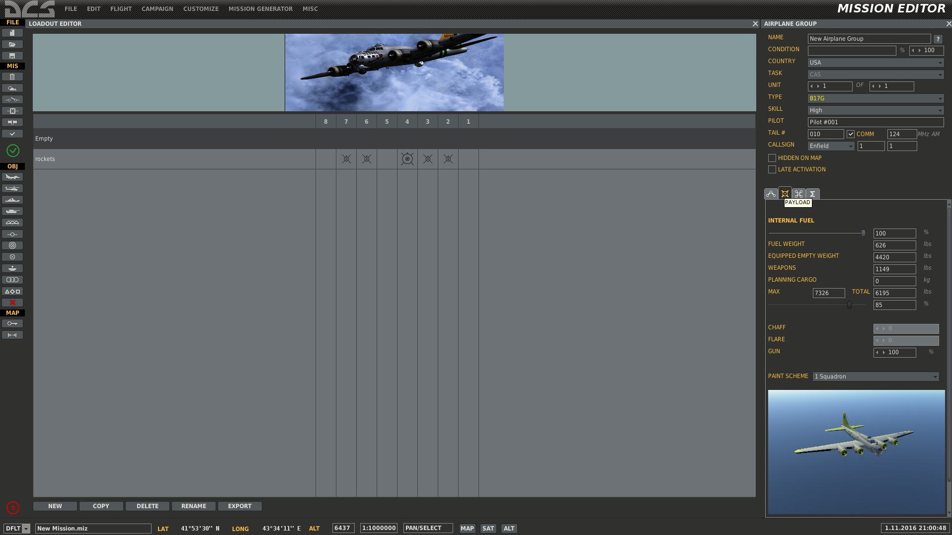The width and height of the screenshot is (952, 535).
Task: Select the helicopter group placement tool
Action: [12, 188]
